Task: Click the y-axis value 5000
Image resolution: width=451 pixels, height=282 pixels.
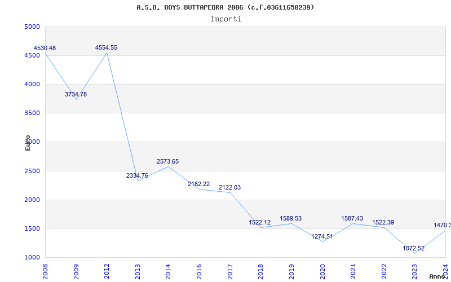Action: 32,27
